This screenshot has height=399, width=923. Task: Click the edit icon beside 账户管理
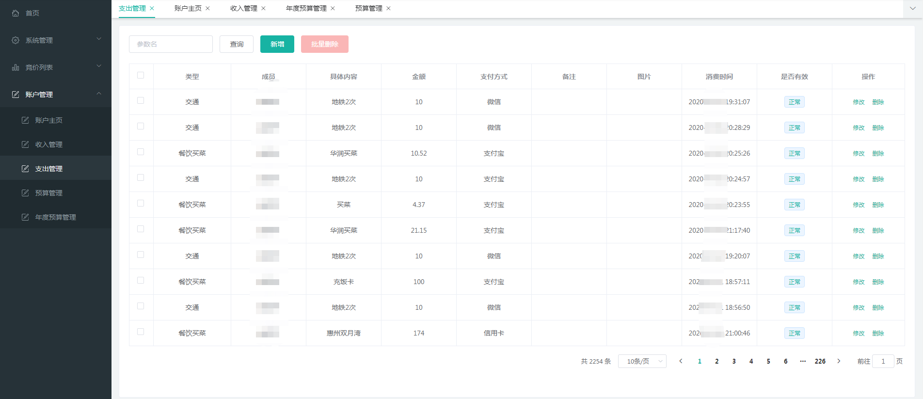click(x=16, y=95)
